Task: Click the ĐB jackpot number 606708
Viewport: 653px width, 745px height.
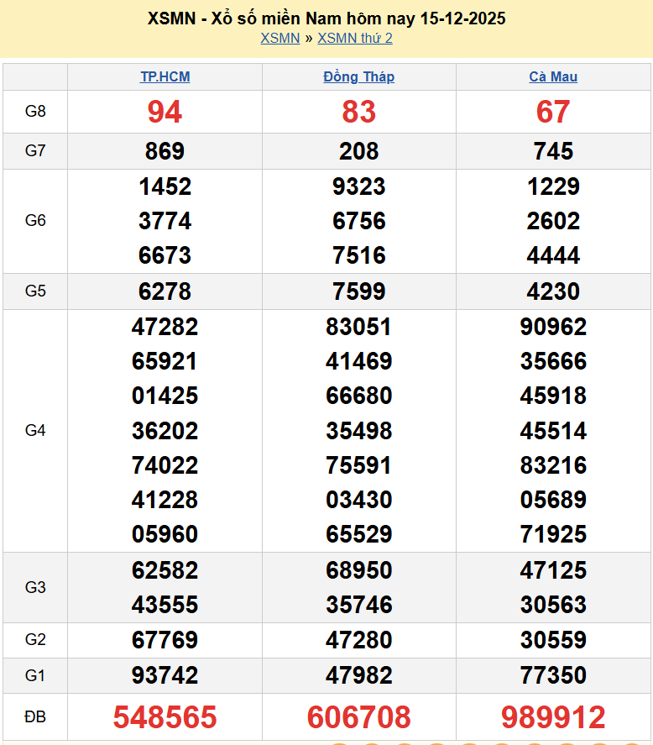Action: click(358, 717)
